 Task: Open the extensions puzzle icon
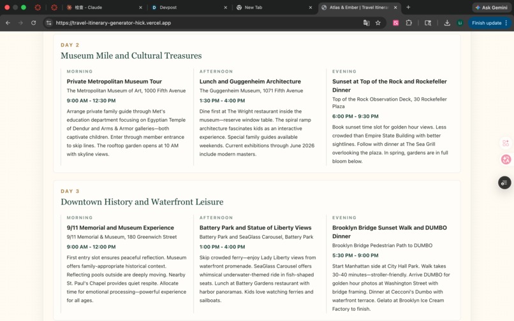(409, 23)
